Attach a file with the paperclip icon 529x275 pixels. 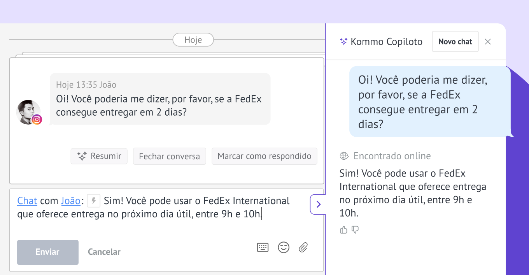(303, 247)
